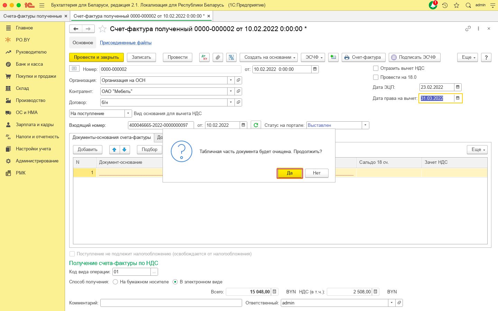Open the history clock icon
Screen dimensions: 498x311
pos(445,5)
